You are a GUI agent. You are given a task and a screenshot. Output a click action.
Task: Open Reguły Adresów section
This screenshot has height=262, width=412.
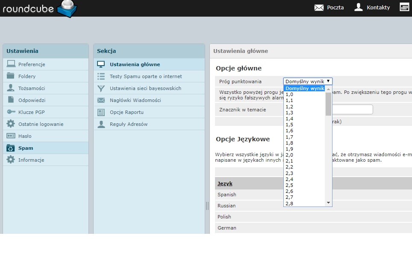pos(129,124)
